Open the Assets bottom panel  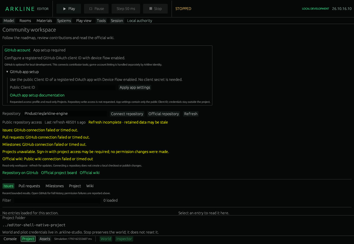tap(45, 239)
